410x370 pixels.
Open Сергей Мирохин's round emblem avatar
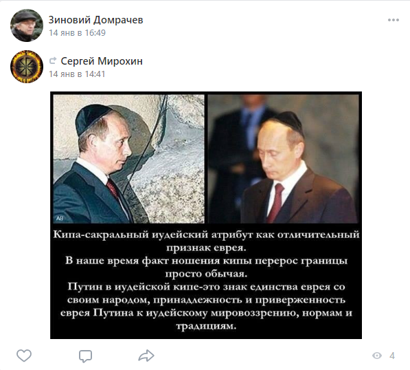point(26,67)
